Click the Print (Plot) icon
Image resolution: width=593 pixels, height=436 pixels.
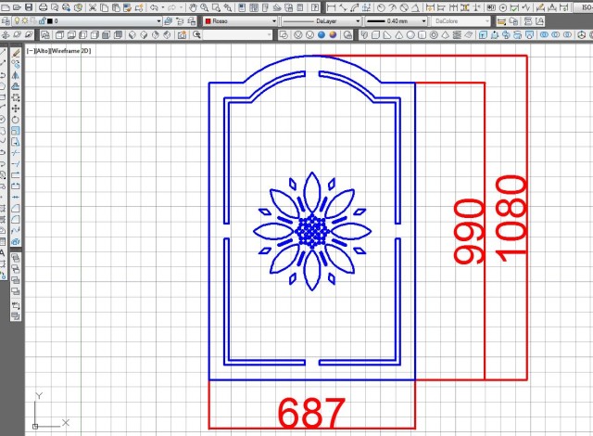pos(44,6)
